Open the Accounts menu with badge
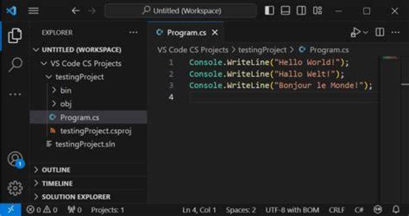 click(16, 159)
